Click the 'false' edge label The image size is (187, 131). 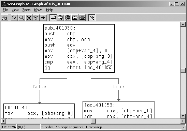(x=39, y=87)
